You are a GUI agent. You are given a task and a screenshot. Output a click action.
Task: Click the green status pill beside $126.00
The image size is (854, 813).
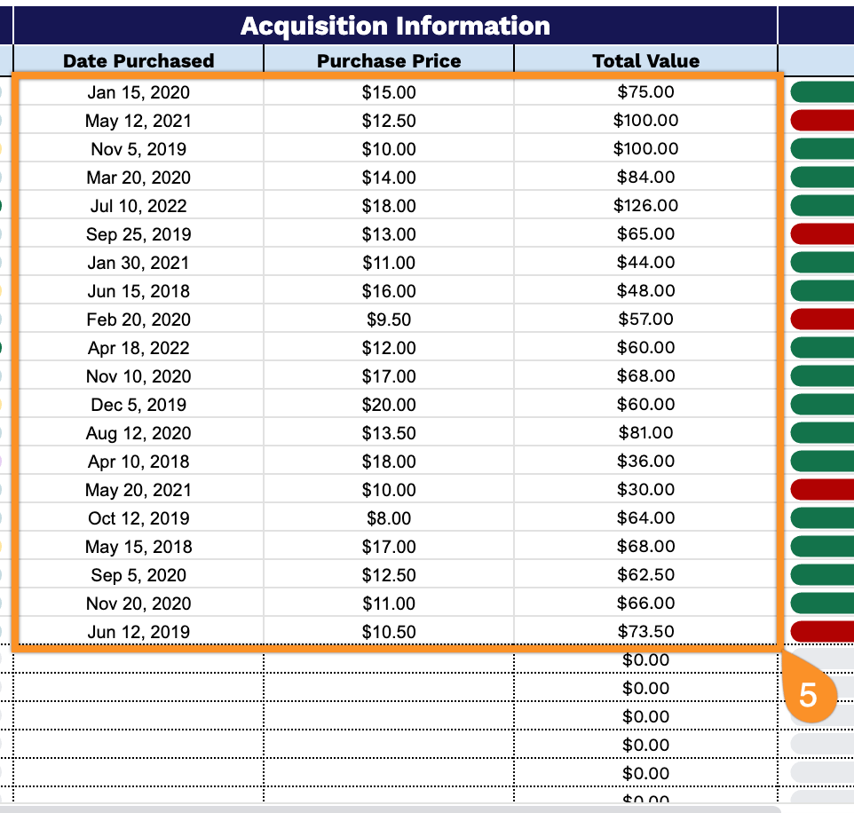(x=821, y=206)
